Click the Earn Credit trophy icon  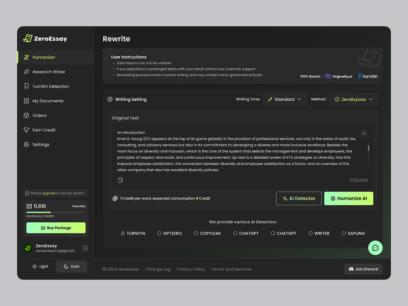26,130
